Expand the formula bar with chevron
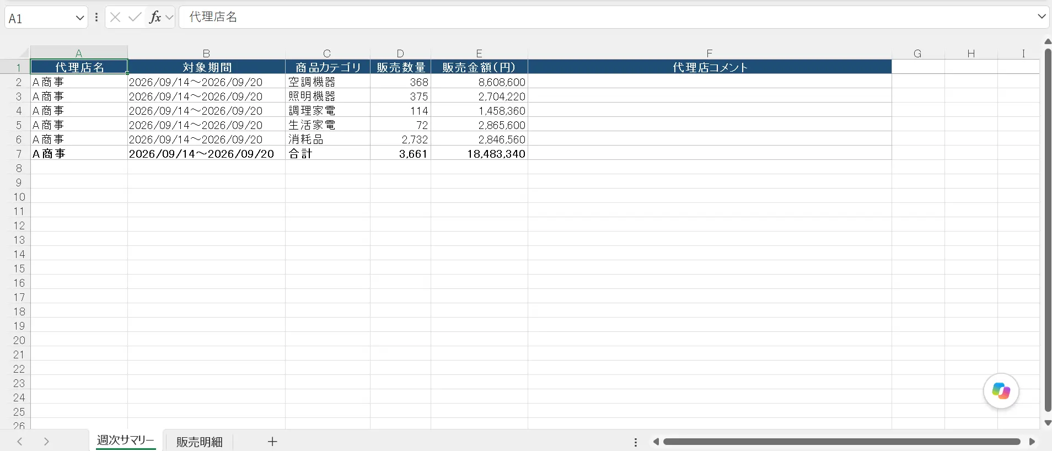The width and height of the screenshot is (1052, 451). [x=1042, y=17]
